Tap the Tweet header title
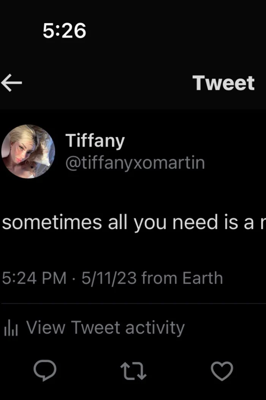266x400 pixels. pyautogui.click(x=223, y=83)
